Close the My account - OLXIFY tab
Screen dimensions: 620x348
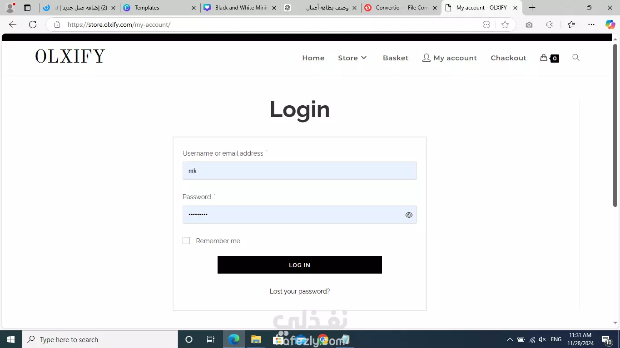coord(515,8)
